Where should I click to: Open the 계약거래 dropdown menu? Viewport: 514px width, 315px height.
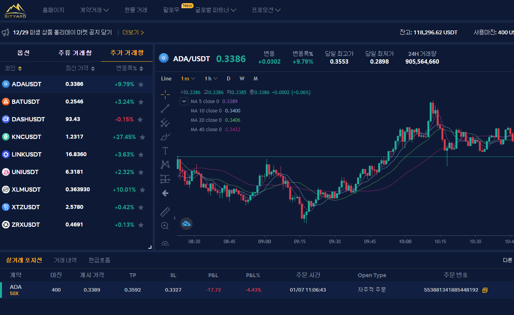94,10
